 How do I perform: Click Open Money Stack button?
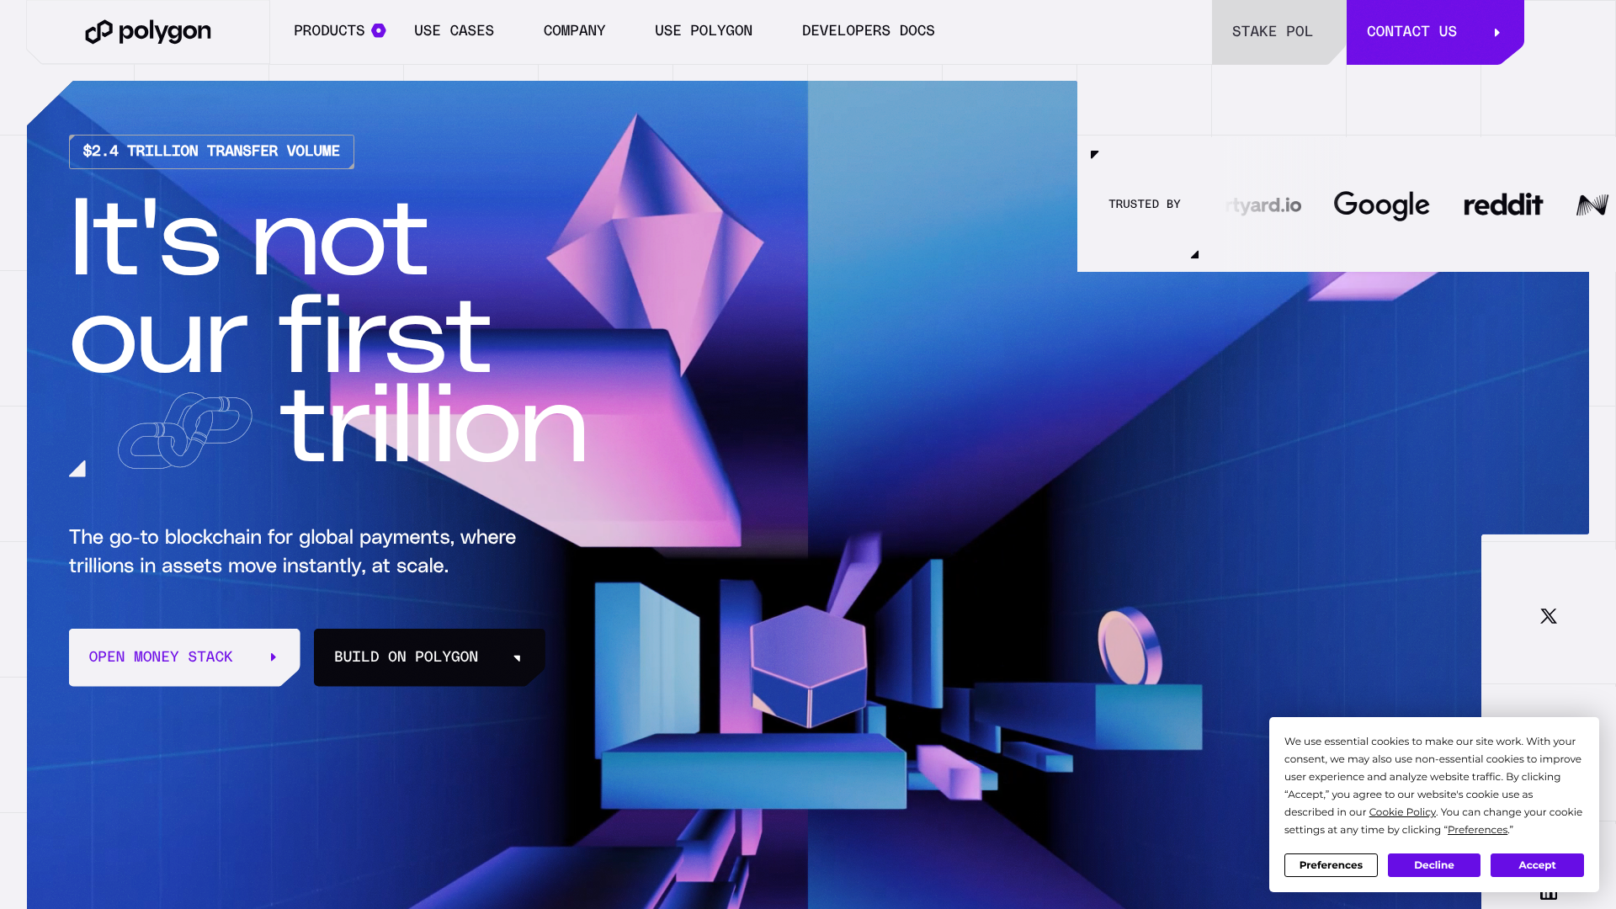click(x=184, y=657)
